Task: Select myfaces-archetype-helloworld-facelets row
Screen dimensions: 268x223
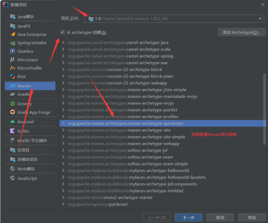Action: click(163, 177)
